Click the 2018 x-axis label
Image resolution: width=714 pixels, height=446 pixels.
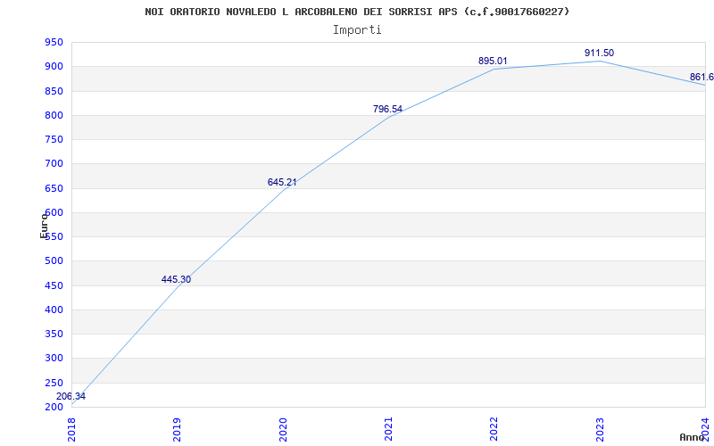pyautogui.click(x=71, y=429)
